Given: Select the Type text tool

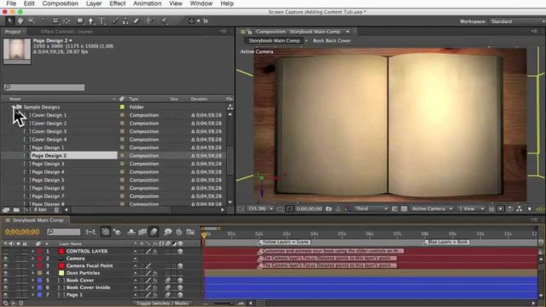Looking at the screenshot, I should click(x=102, y=21).
